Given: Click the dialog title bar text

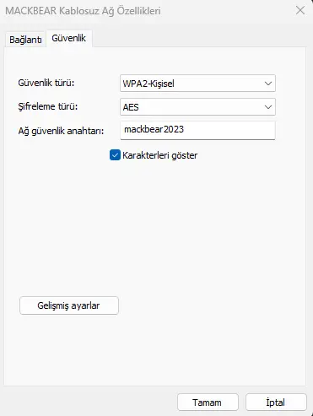Looking at the screenshot, I should (x=84, y=11).
